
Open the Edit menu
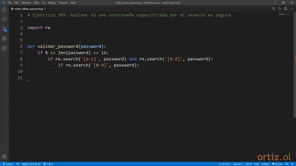click(16, 3)
